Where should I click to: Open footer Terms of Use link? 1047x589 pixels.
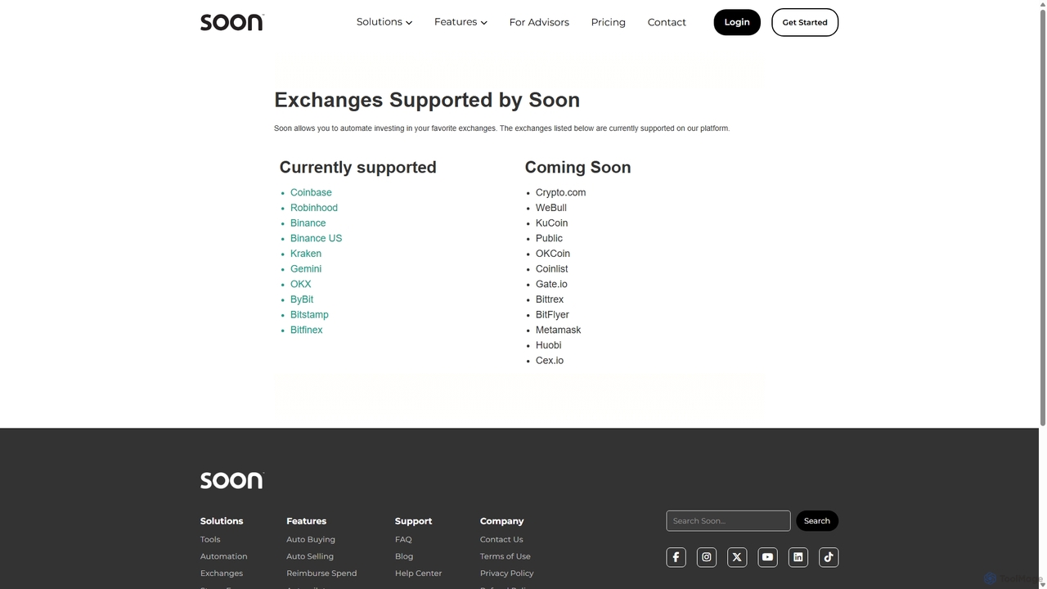coord(506,556)
